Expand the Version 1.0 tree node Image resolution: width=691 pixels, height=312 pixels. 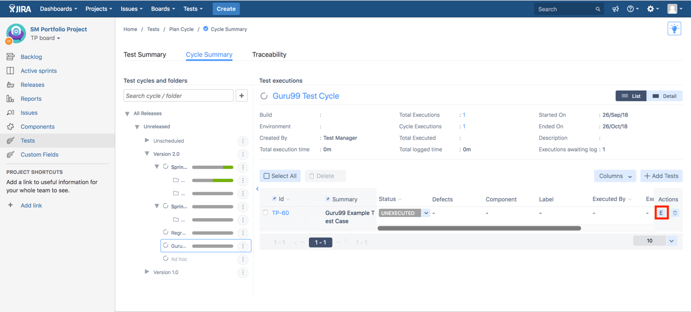pos(147,272)
